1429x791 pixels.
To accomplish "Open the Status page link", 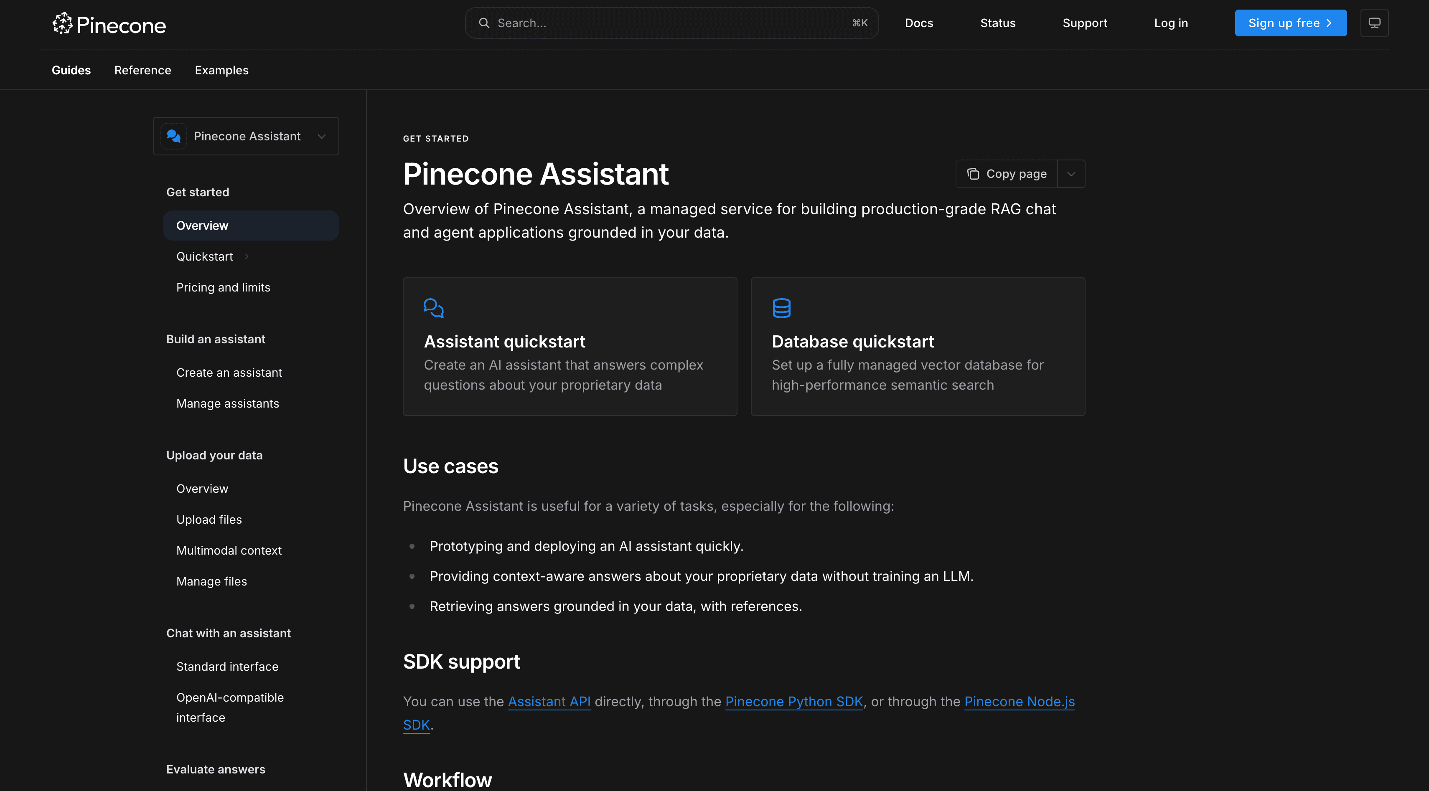I will (x=997, y=23).
